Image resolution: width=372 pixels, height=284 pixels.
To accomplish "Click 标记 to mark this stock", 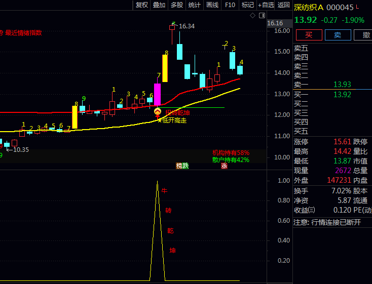I will [x=247, y=5].
